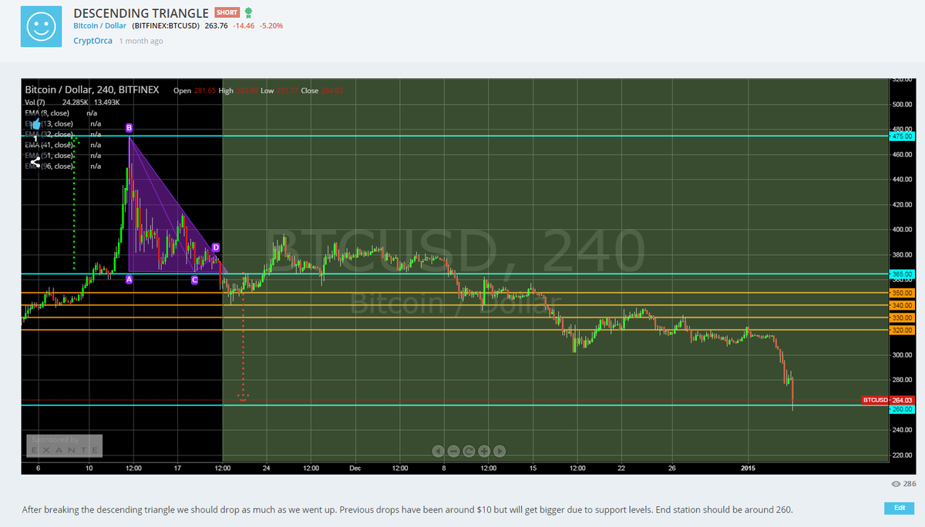Click the scroll-left arrow chart control
This screenshot has height=527, width=925.
438,451
